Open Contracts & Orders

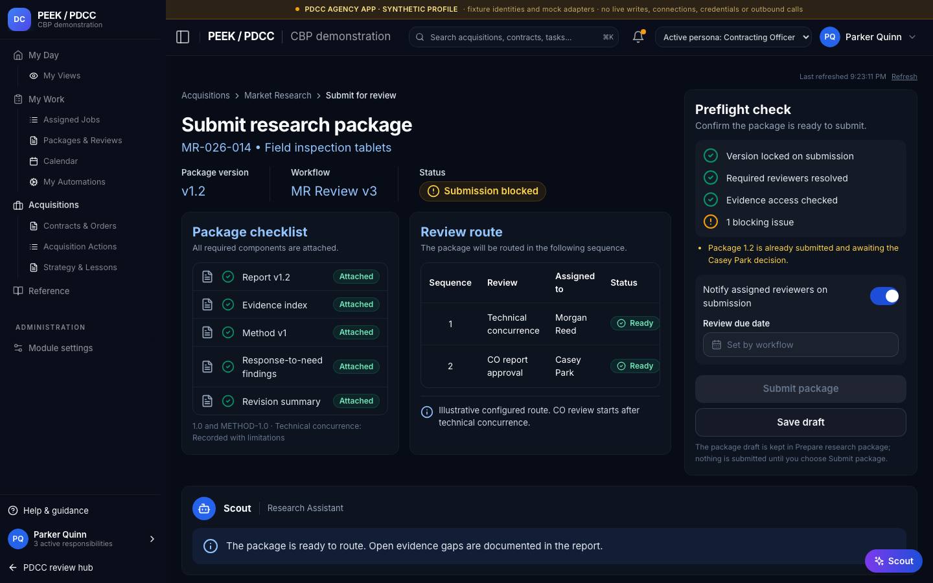pyautogui.click(x=80, y=226)
